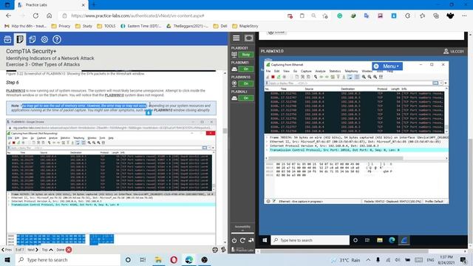Open the display filter history dropdown arrow
This screenshot has width=473, height=266.
pos(441,83)
